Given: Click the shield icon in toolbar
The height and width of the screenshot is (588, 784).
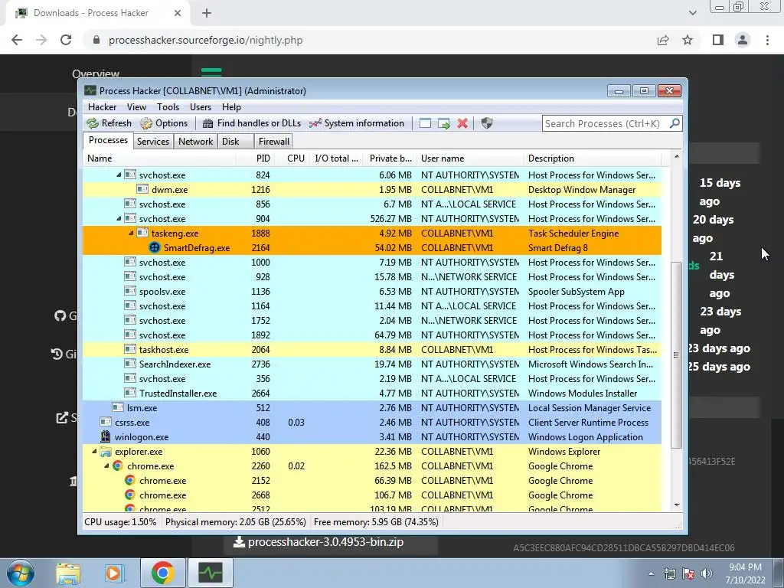Looking at the screenshot, I should pos(486,123).
